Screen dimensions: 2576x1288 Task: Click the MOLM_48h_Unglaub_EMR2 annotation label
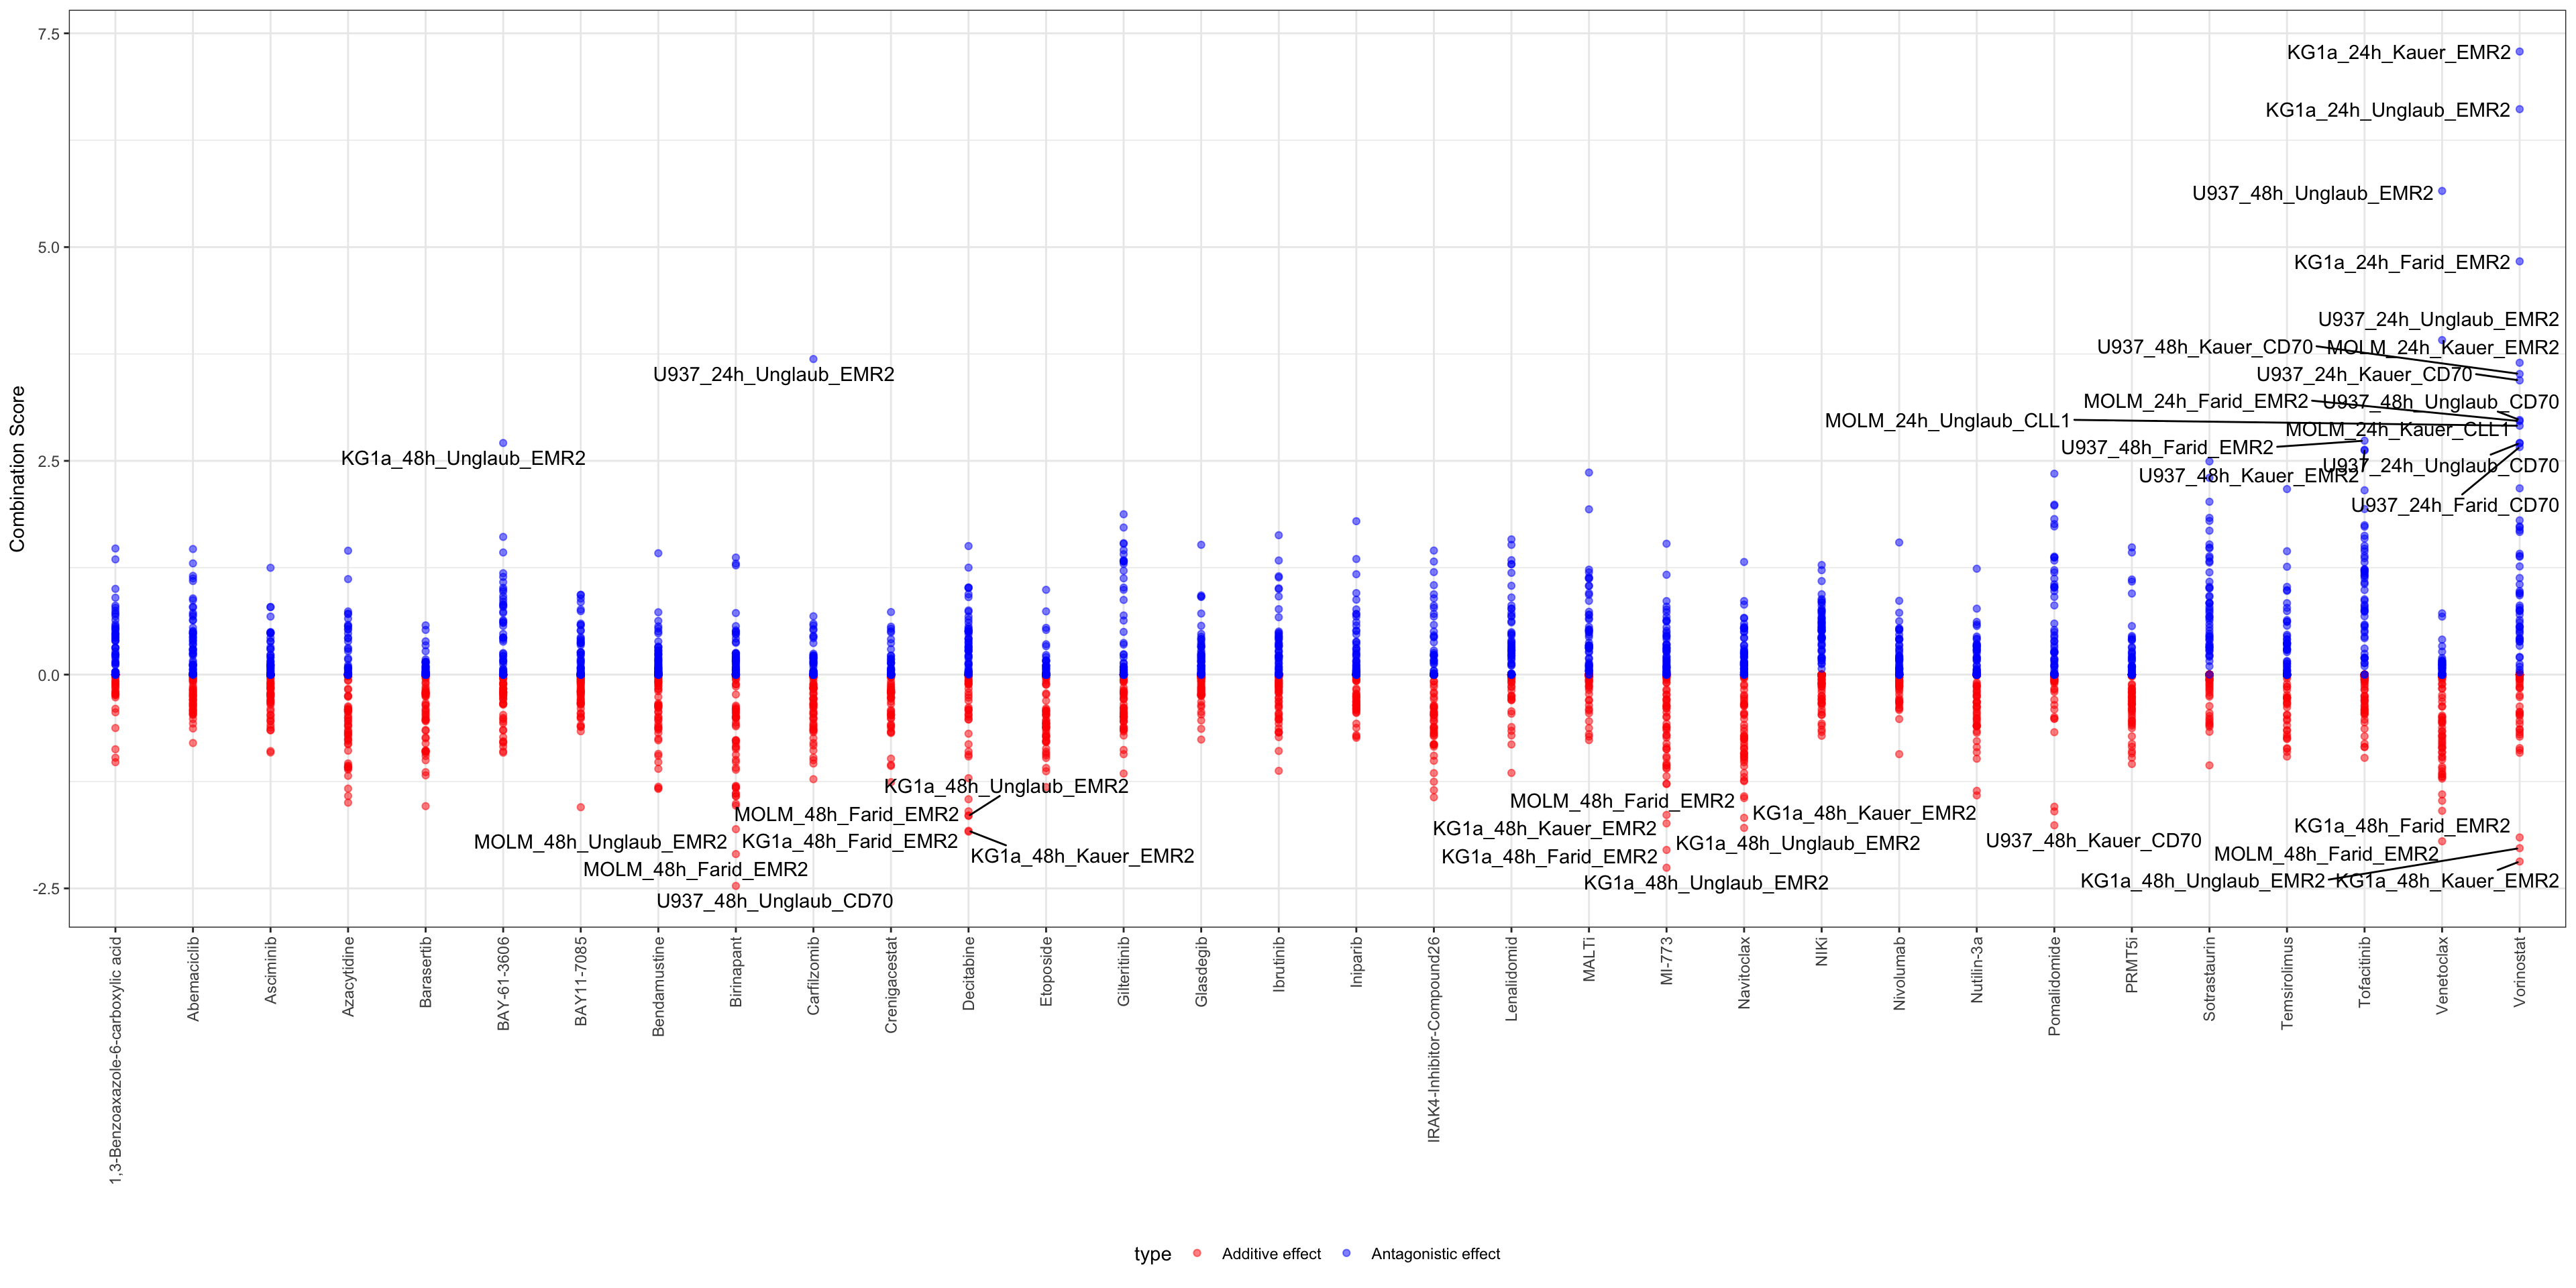(600, 842)
